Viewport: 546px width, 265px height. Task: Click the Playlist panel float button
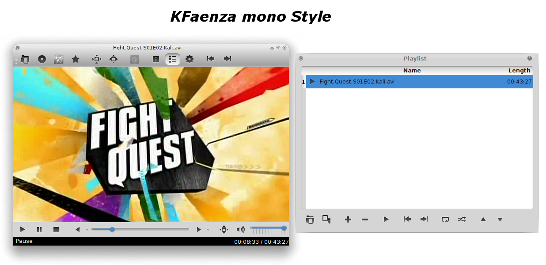pos(530,58)
